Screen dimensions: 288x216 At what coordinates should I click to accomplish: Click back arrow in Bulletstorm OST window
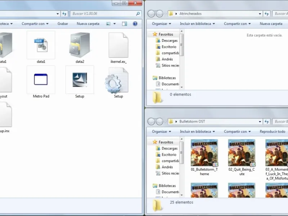[x=151, y=122]
